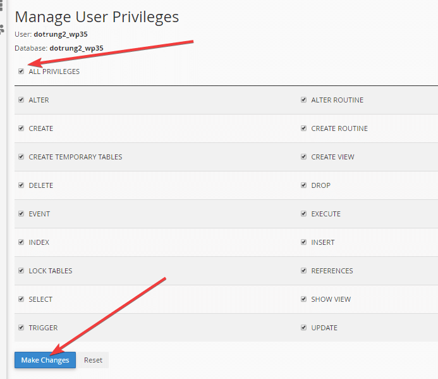Disable the CREATE ROUTINE checkbox

coord(304,128)
